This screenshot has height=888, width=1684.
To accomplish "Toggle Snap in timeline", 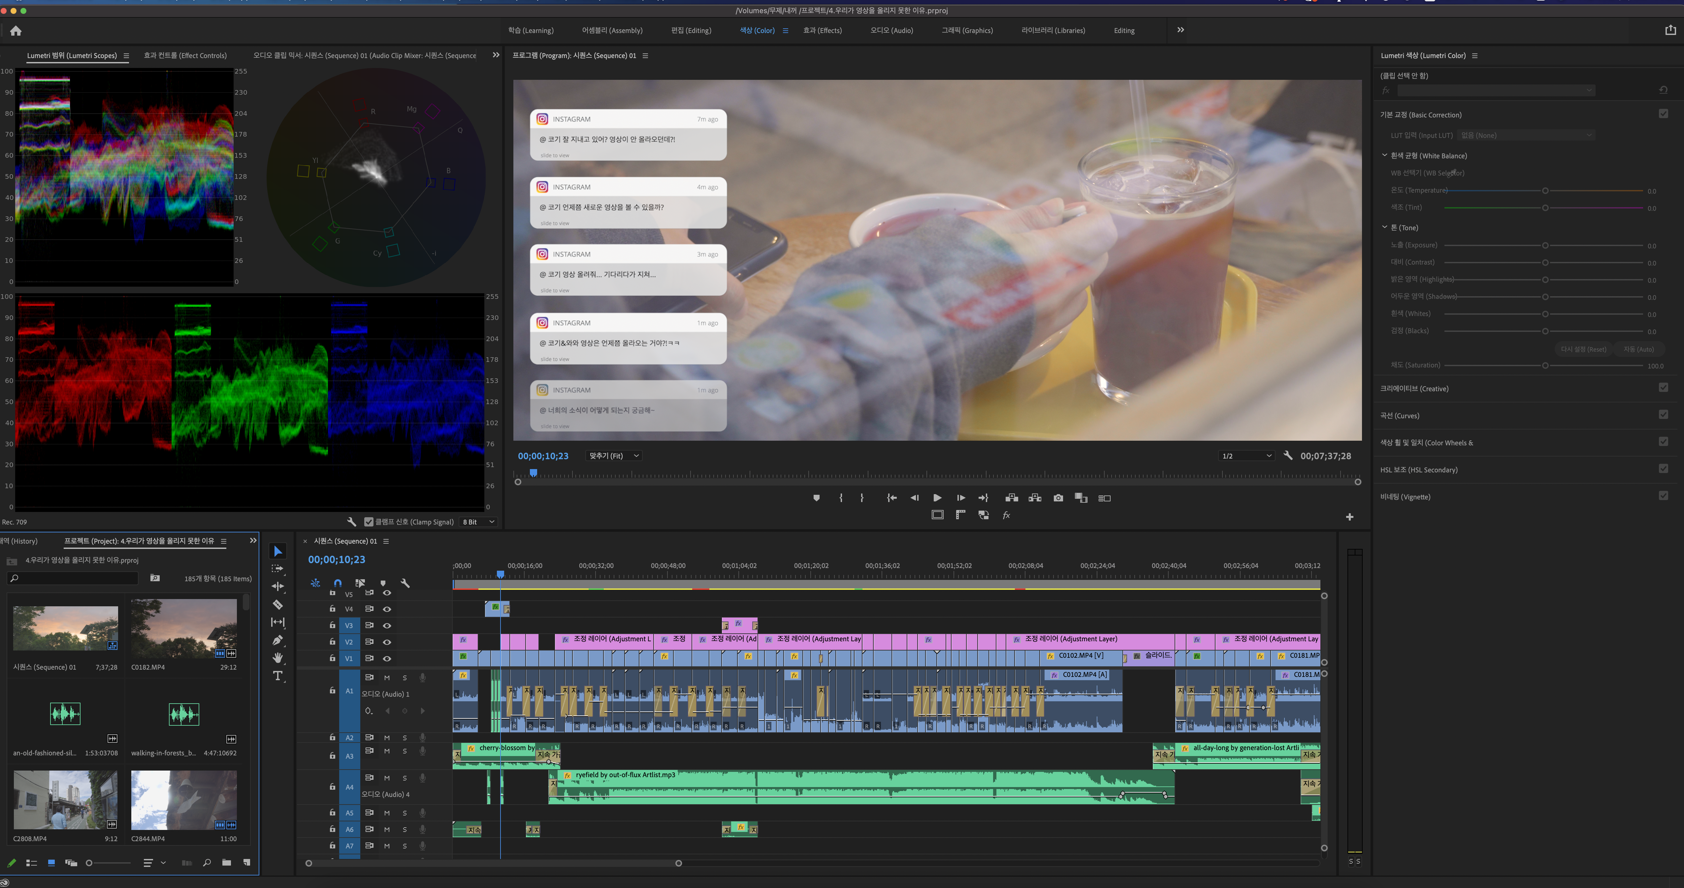I will [337, 583].
